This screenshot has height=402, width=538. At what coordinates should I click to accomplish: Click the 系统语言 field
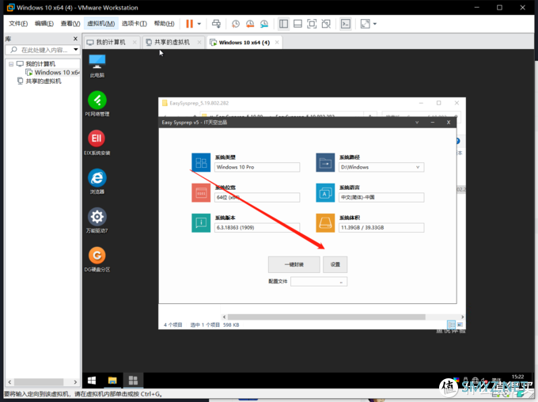pyautogui.click(x=381, y=197)
